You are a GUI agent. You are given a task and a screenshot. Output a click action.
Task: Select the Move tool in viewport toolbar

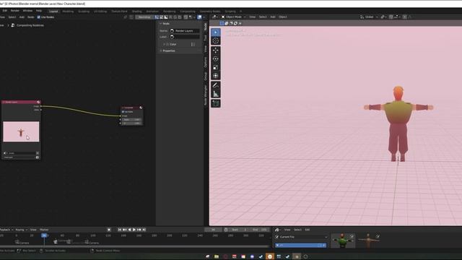point(216,51)
